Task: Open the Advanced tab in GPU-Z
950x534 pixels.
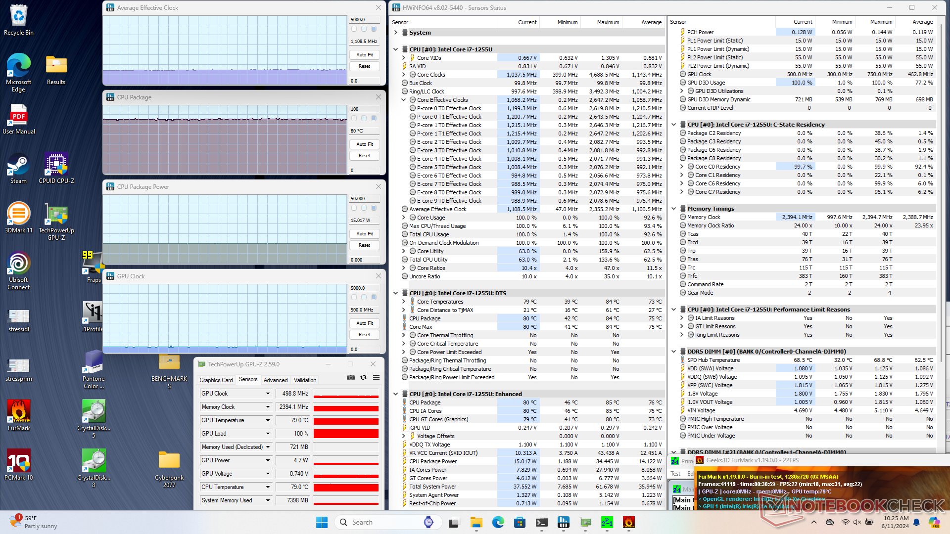Action: click(275, 380)
